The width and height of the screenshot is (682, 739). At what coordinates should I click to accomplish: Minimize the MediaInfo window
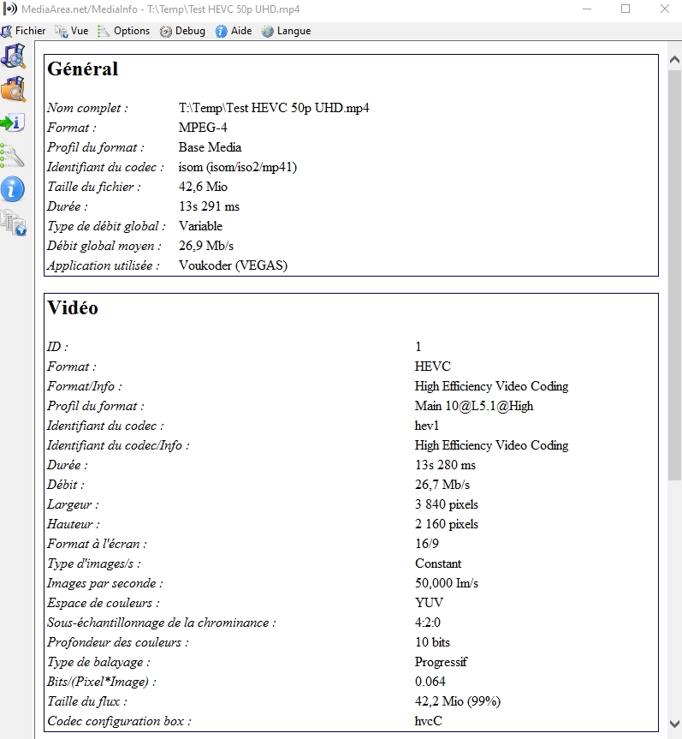click(x=587, y=9)
